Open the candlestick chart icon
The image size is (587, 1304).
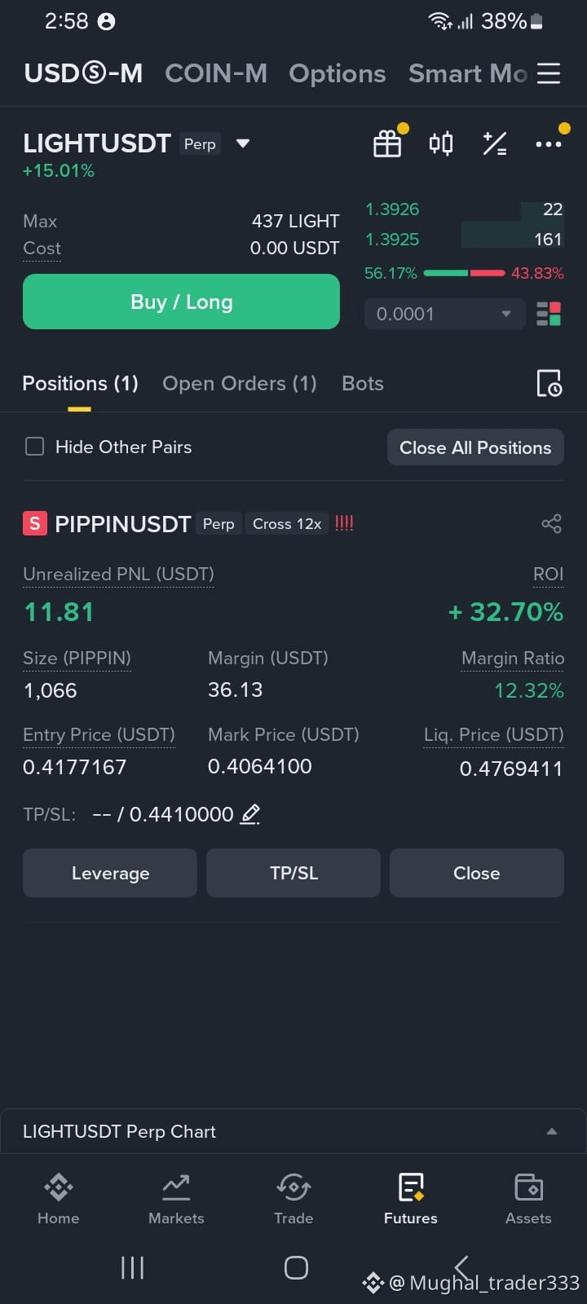coord(440,143)
